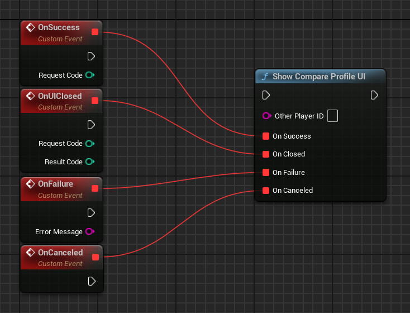Image resolution: width=410 pixels, height=313 pixels.
Task: Click the OnUIClosed red delegate output pin
Action: pyautogui.click(x=95, y=101)
